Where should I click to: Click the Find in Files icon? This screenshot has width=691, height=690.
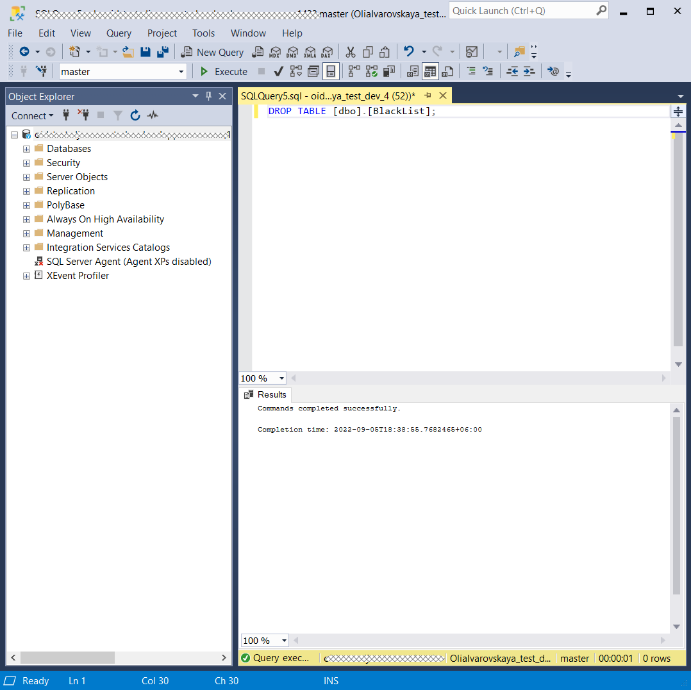click(519, 52)
